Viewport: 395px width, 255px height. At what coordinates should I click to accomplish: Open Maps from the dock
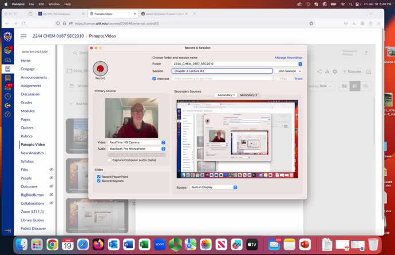pyautogui.click(x=191, y=245)
